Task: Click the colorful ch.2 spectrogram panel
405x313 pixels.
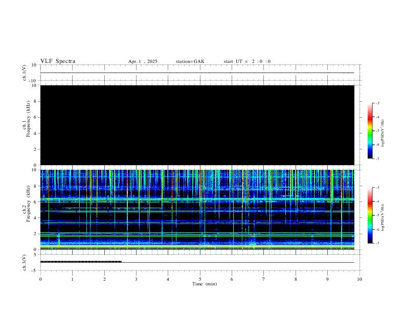Action: [197, 210]
